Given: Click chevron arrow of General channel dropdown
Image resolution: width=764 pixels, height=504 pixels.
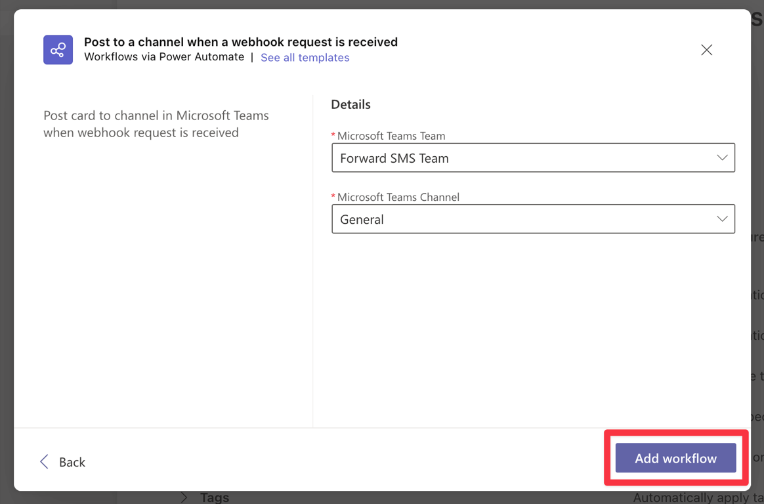Looking at the screenshot, I should pyautogui.click(x=722, y=219).
